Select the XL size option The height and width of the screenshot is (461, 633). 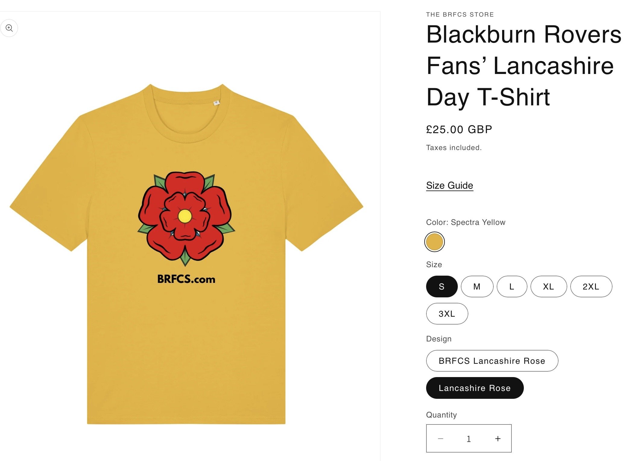pos(549,287)
